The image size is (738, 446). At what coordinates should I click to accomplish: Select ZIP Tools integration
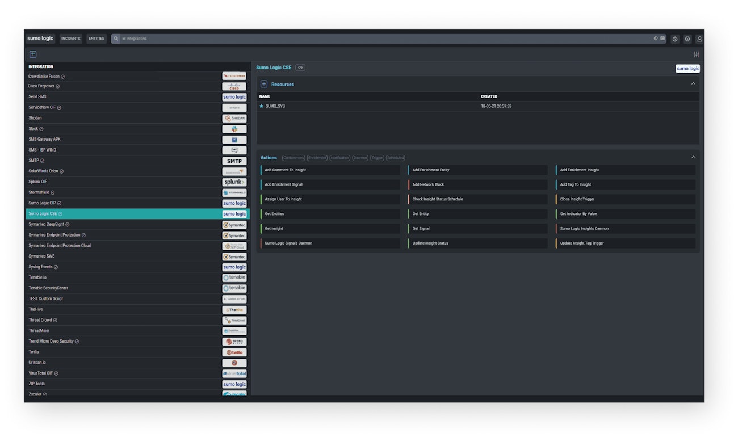point(137,384)
